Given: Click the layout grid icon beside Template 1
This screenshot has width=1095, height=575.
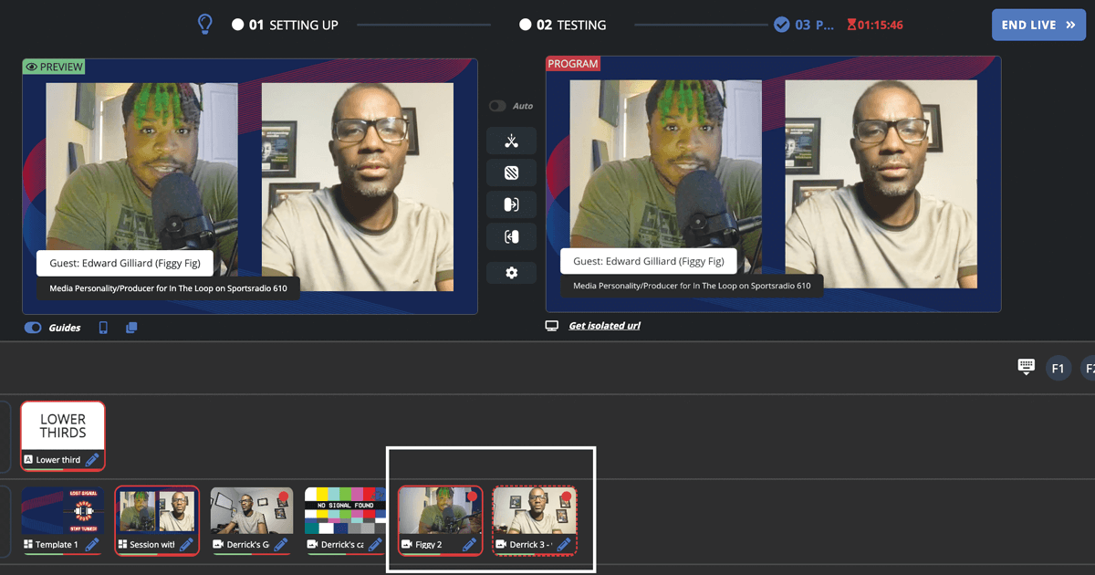Looking at the screenshot, I should (28, 545).
